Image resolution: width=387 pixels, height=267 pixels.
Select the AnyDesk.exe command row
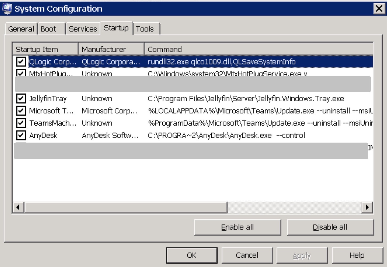[x=226, y=135]
